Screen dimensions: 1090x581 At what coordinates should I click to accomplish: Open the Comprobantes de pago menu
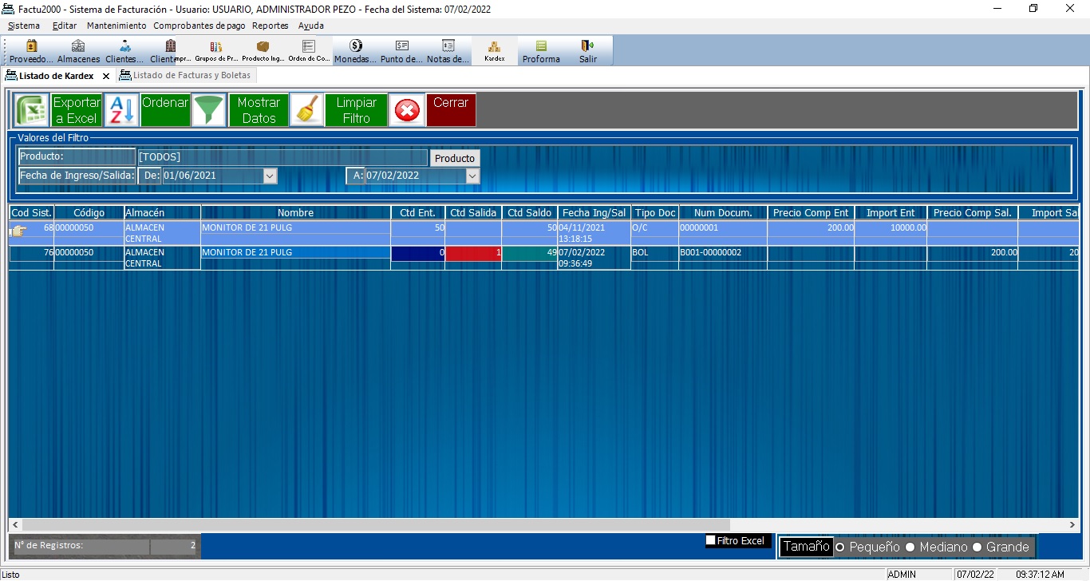click(x=199, y=26)
